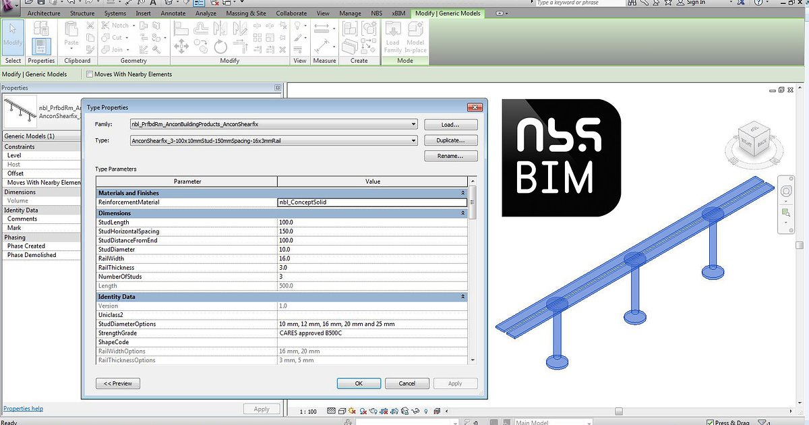Toggle the crop view icon
This screenshot has width=809, height=425.
click(x=384, y=410)
